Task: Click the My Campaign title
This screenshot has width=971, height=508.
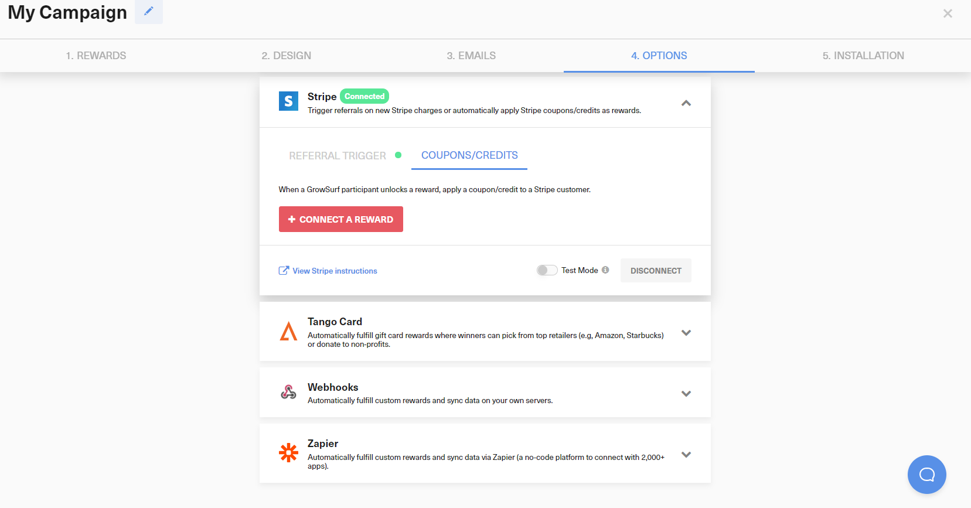Action: (x=67, y=12)
